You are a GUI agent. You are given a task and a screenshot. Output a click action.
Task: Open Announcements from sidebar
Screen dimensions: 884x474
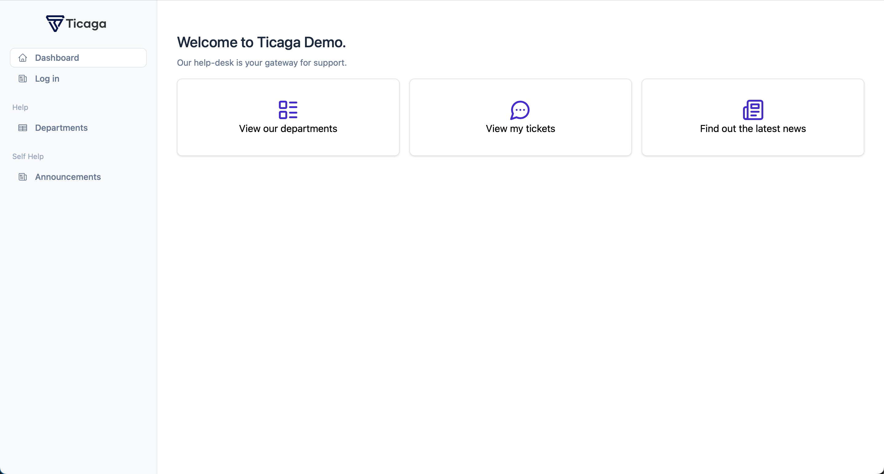[x=68, y=177]
